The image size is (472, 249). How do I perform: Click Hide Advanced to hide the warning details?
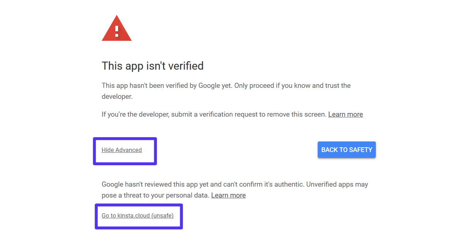(x=122, y=150)
